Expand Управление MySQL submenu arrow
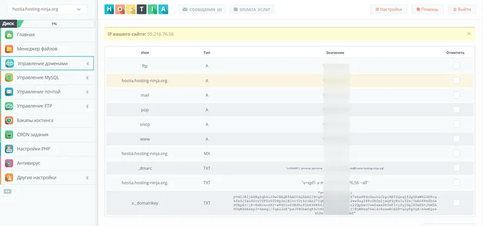 pos(88,78)
